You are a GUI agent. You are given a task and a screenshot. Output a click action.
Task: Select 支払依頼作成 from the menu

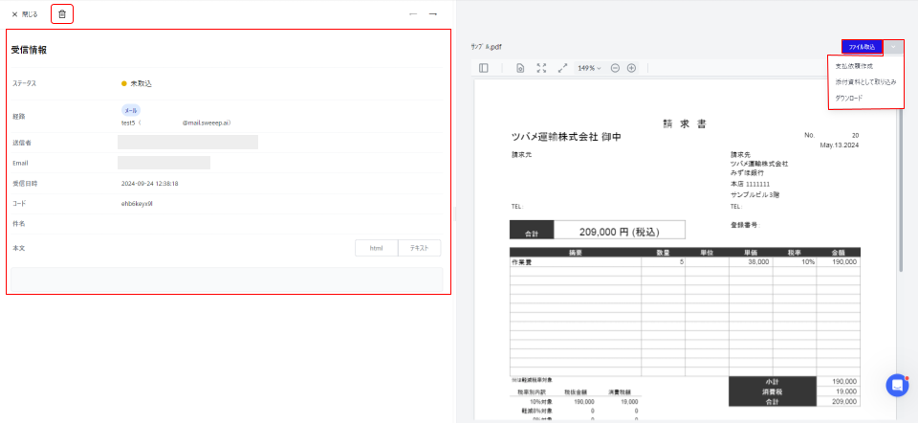click(x=854, y=66)
